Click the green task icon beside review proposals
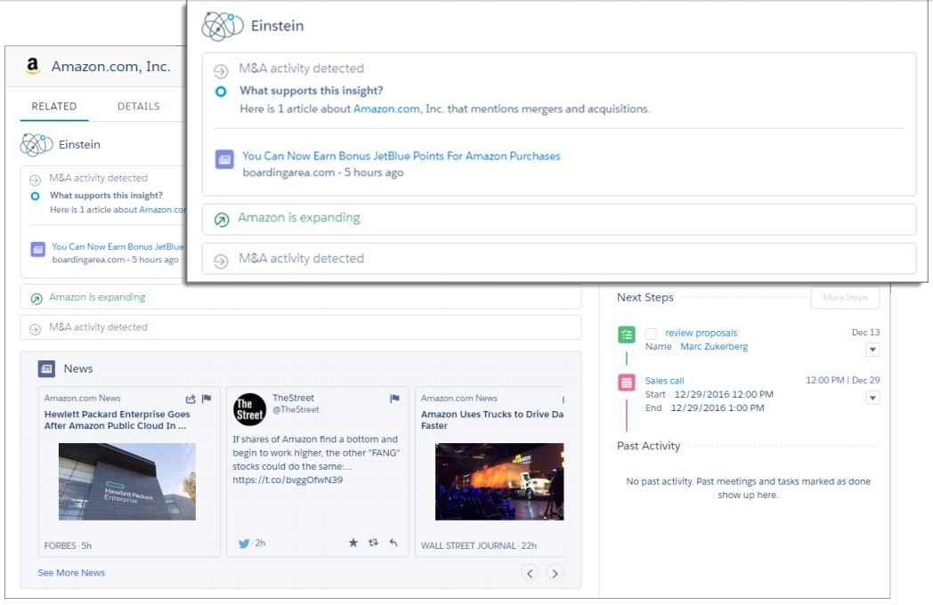Image resolution: width=933 pixels, height=605 pixels. click(627, 335)
